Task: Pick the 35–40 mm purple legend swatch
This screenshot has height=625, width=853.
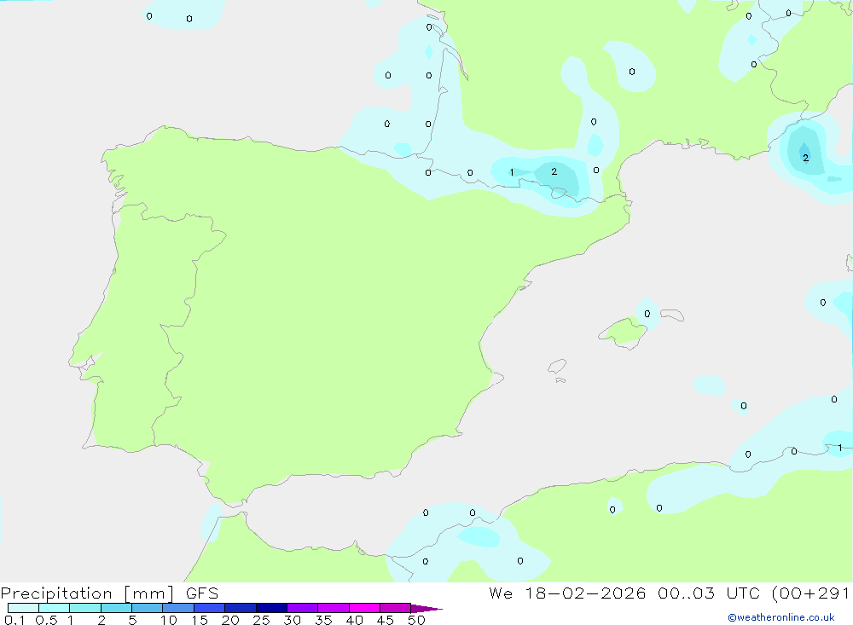Action: click(x=333, y=608)
